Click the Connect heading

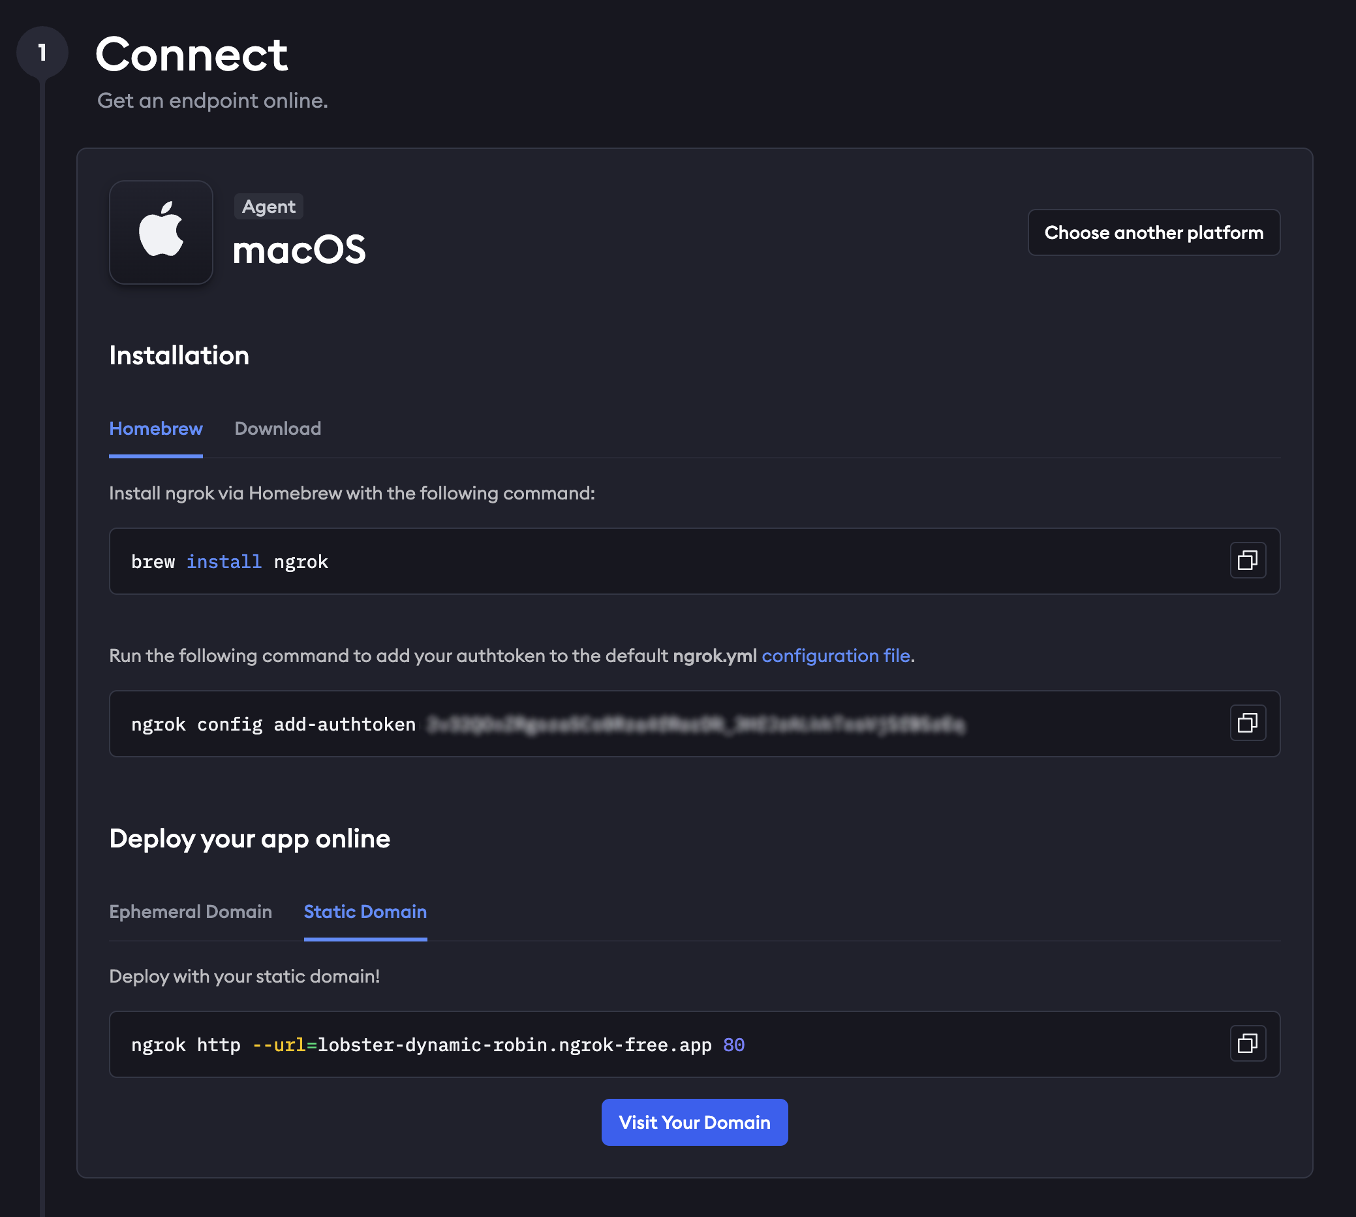pos(191,54)
